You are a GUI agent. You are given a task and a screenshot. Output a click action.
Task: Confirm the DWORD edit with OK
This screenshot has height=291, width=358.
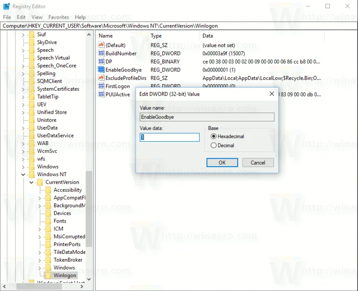(222, 162)
